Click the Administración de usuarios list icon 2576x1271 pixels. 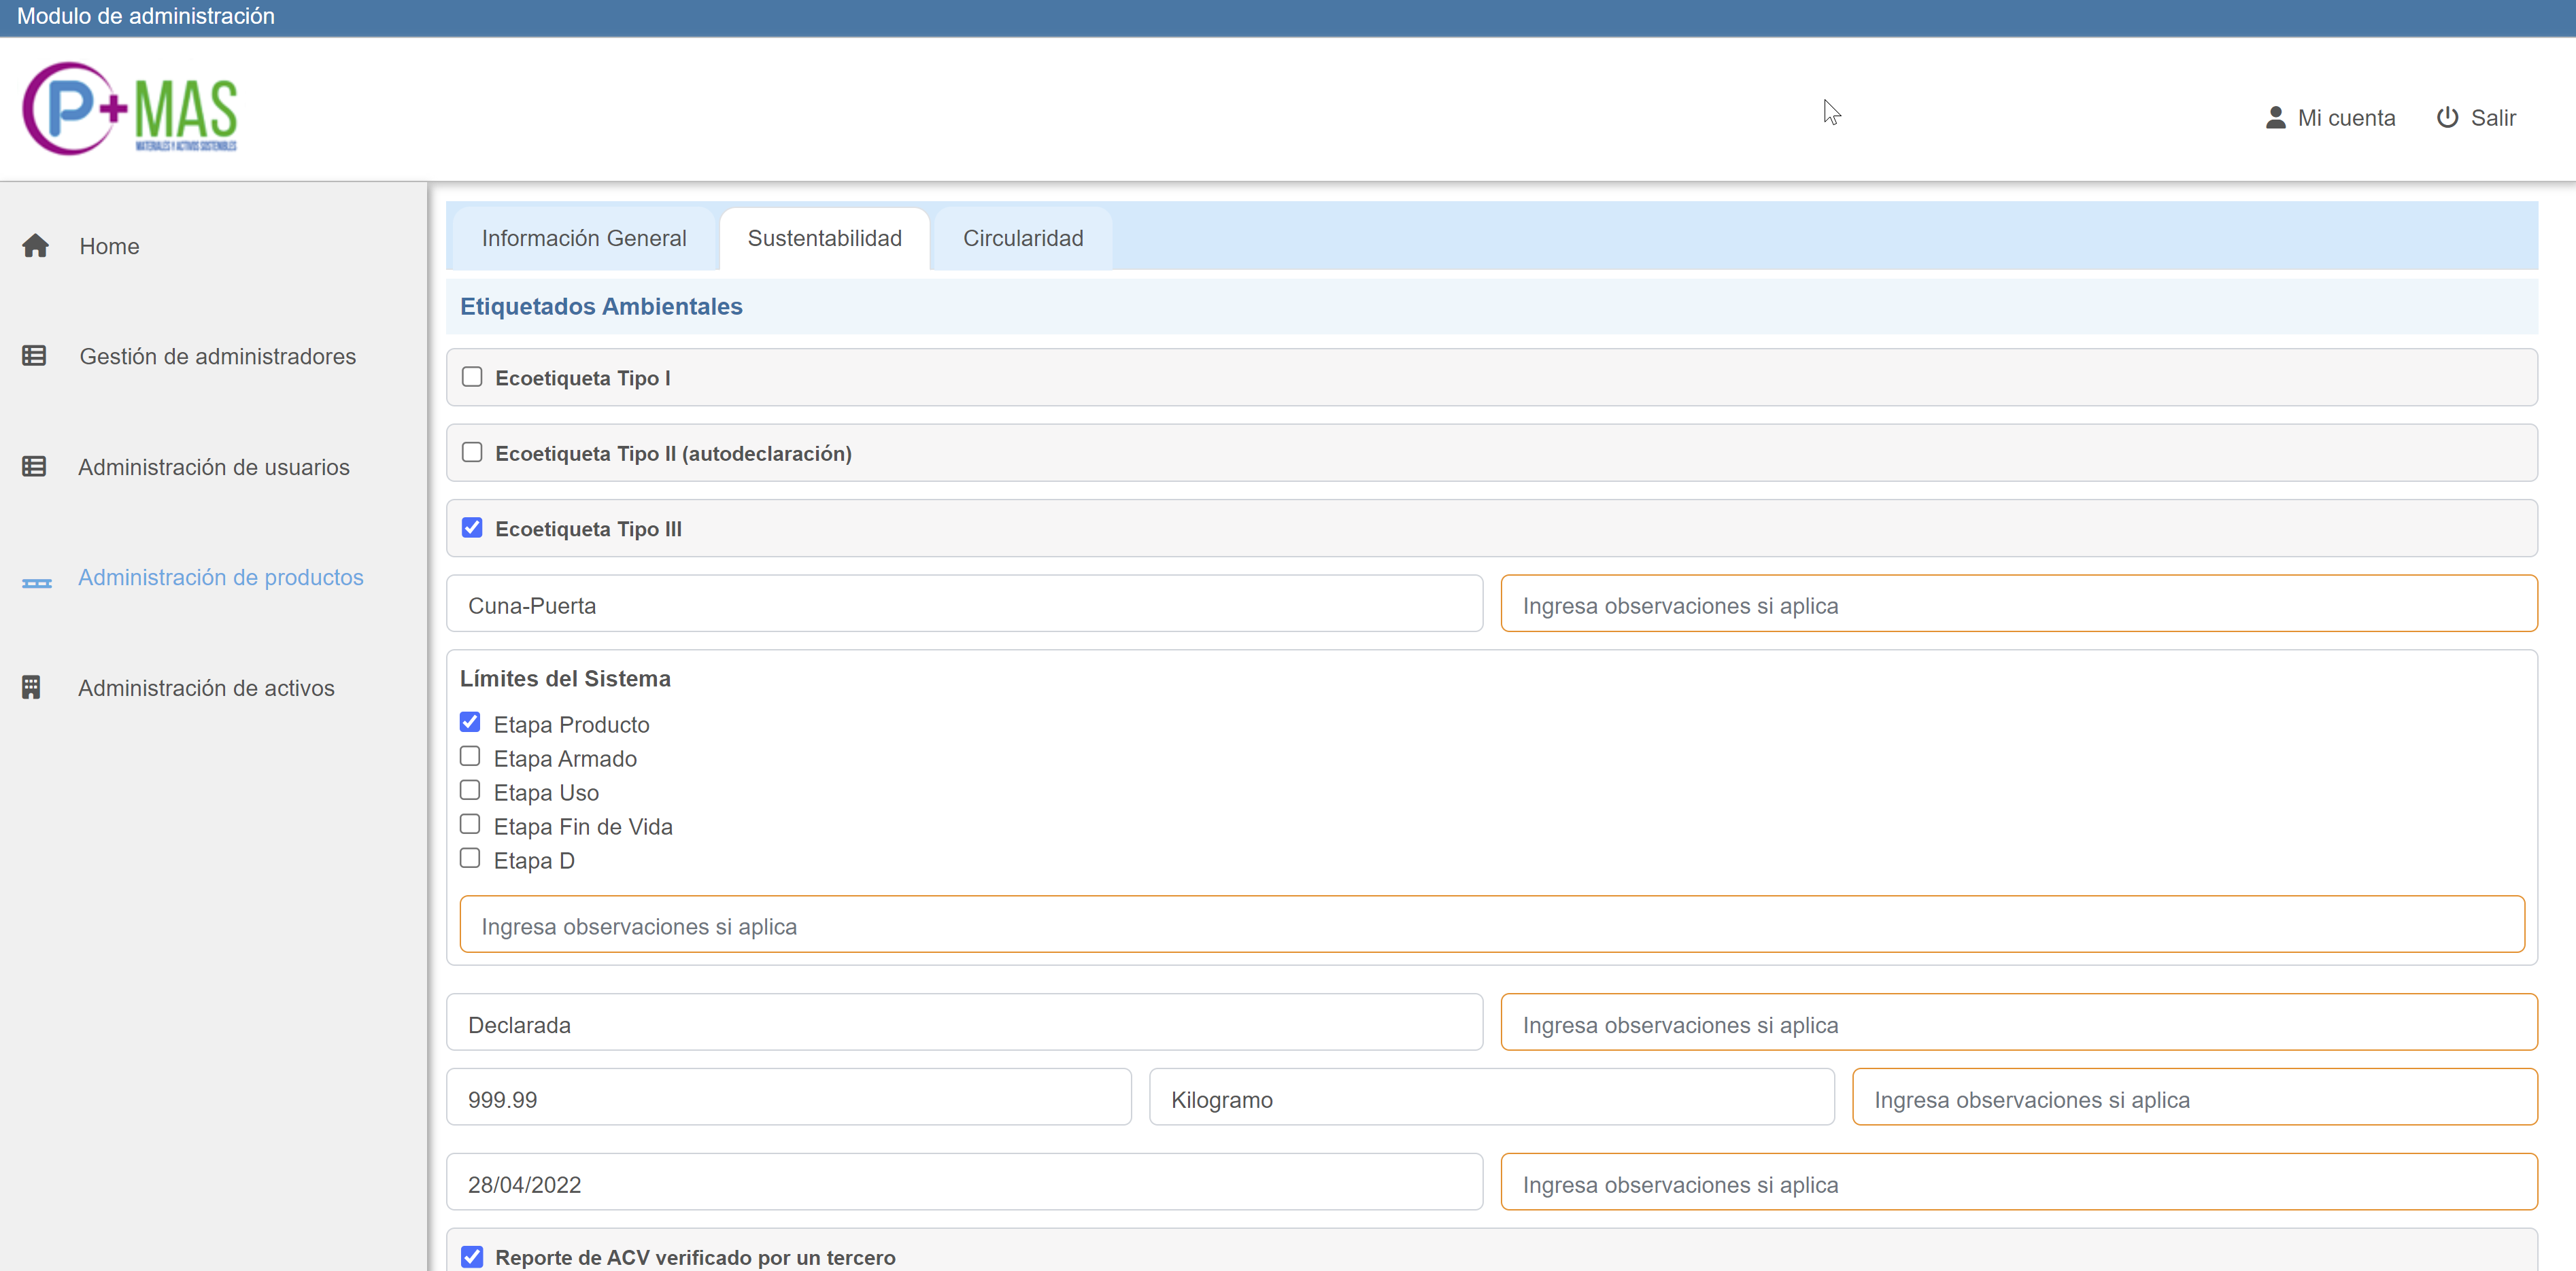tap(34, 467)
